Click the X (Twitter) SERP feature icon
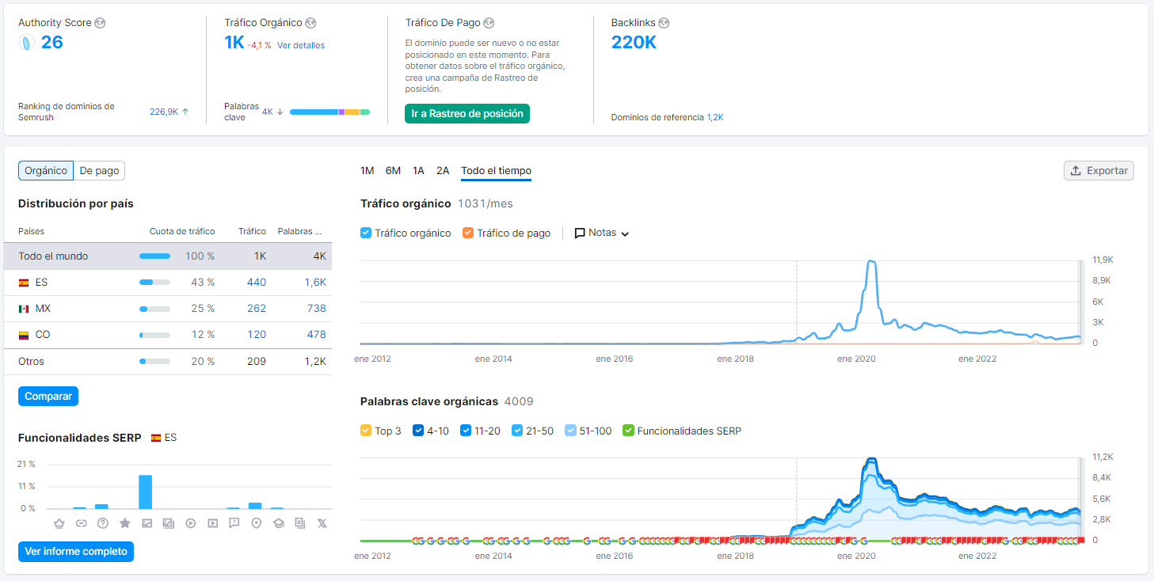1154x581 pixels. pyautogui.click(x=322, y=523)
